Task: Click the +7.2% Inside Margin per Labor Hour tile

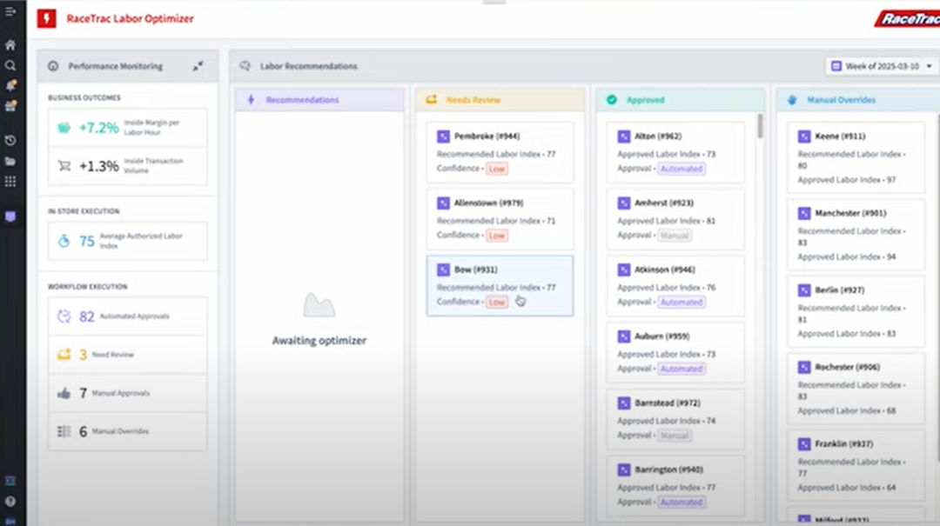Action: click(128, 127)
